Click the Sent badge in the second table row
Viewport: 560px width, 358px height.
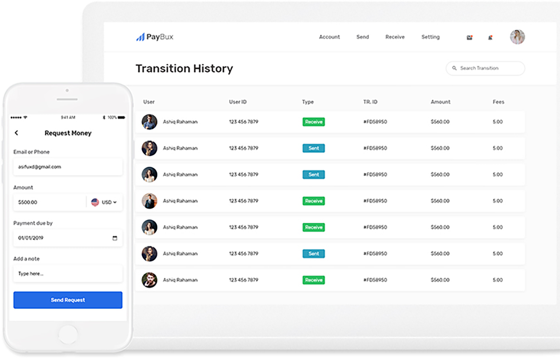(313, 148)
